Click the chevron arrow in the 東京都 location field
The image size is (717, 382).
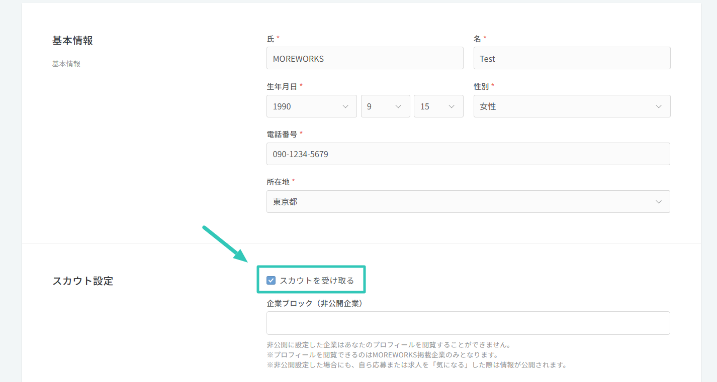(x=659, y=202)
